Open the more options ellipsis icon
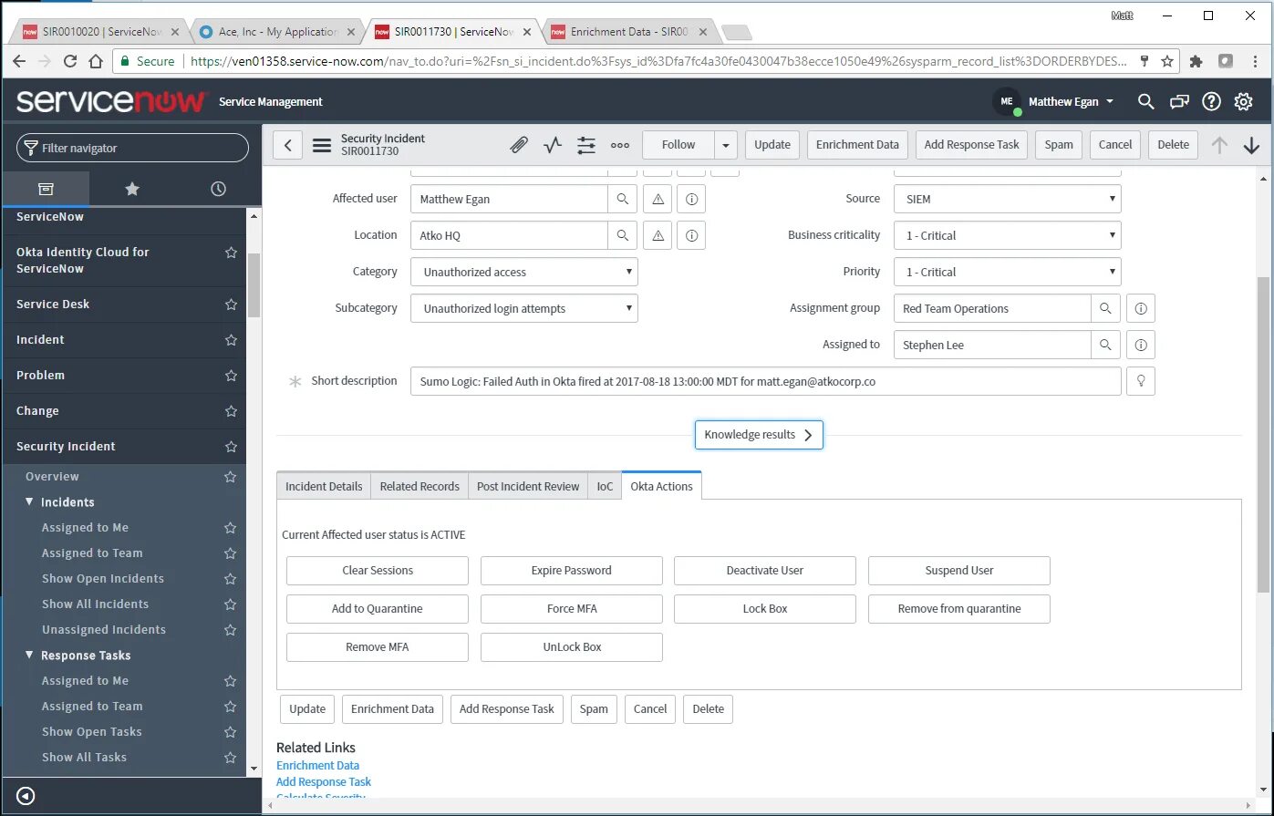The width and height of the screenshot is (1274, 816). click(x=620, y=145)
